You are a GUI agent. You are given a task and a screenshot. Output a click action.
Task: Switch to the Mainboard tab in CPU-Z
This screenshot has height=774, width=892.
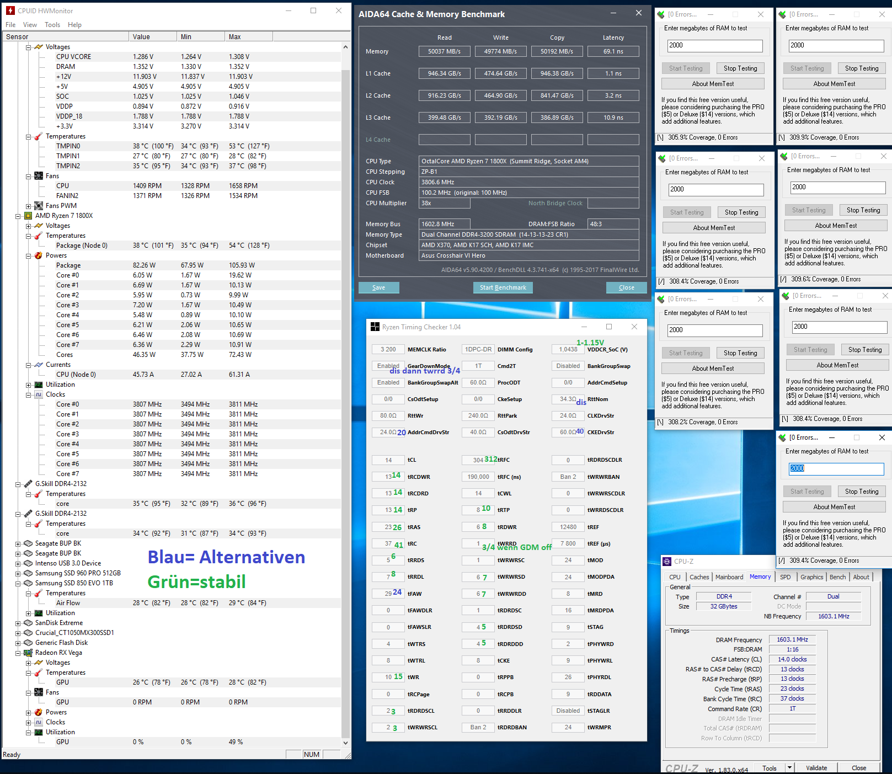click(x=729, y=577)
